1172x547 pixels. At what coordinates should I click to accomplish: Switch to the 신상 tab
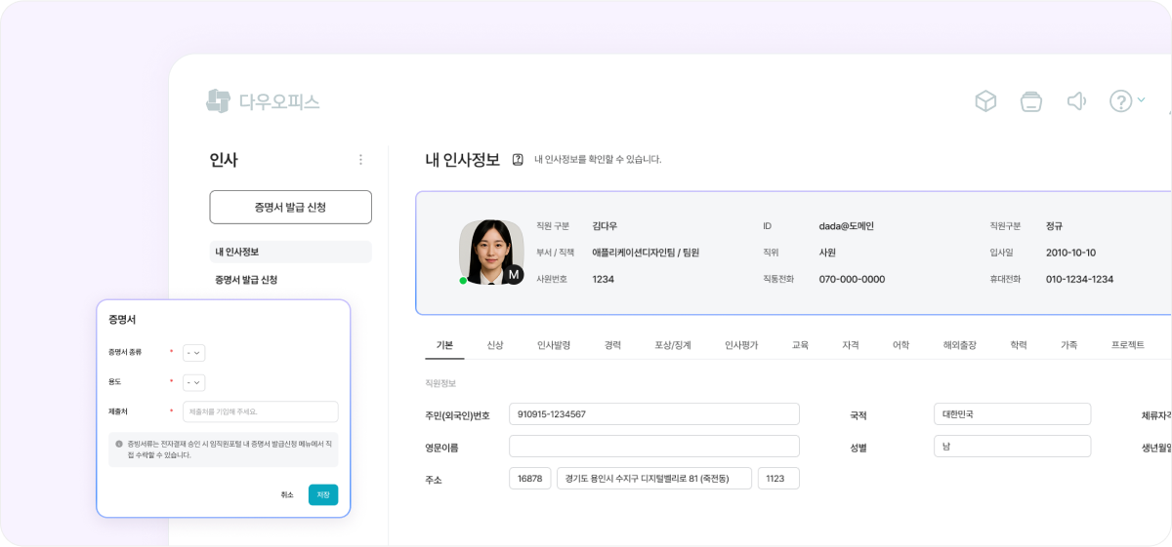pyautogui.click(x=495, y=345)
